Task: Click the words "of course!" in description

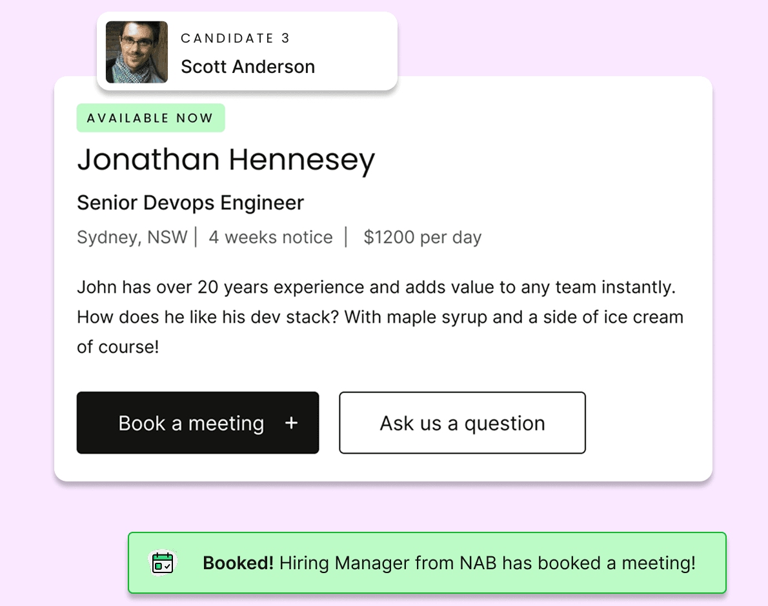Action: [117, 347]
